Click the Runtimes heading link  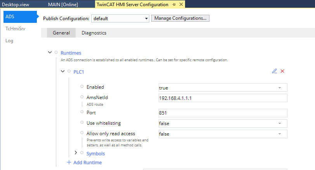pyautogui.click(x=71, y=53)
